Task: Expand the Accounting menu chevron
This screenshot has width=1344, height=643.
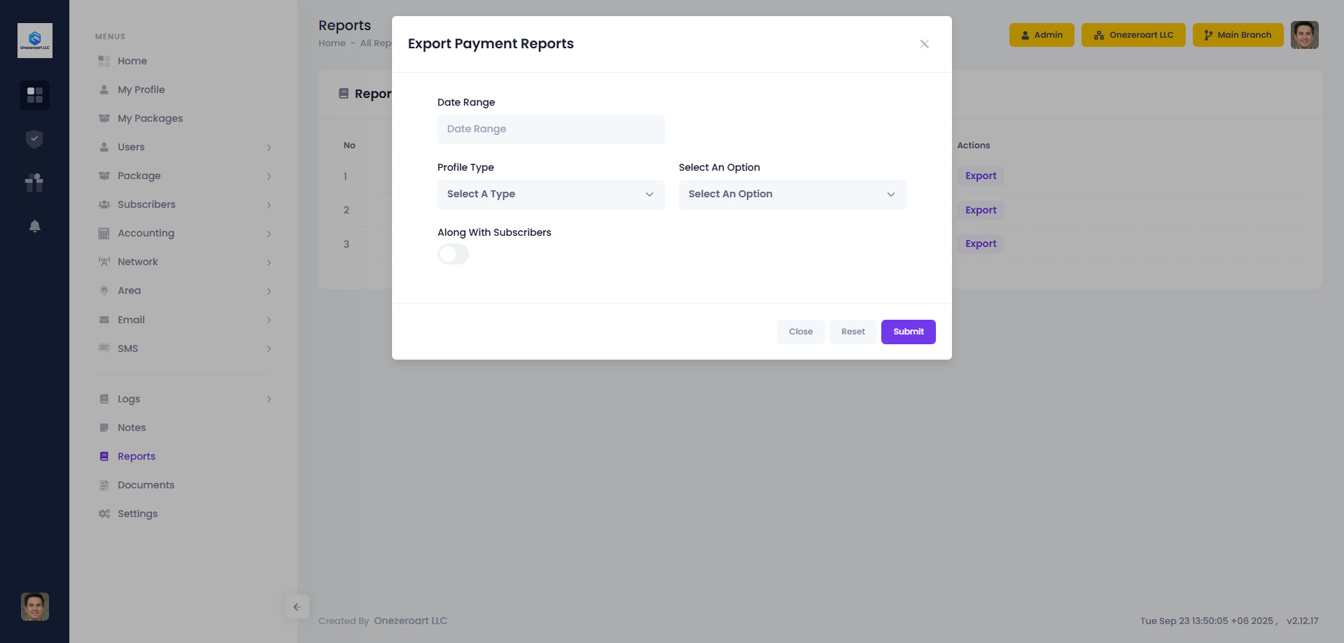Action: click(269, 234)
